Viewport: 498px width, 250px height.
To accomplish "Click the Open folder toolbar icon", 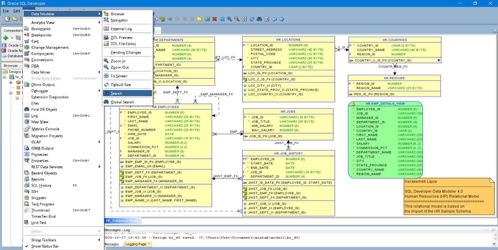I will pos(15,19).
